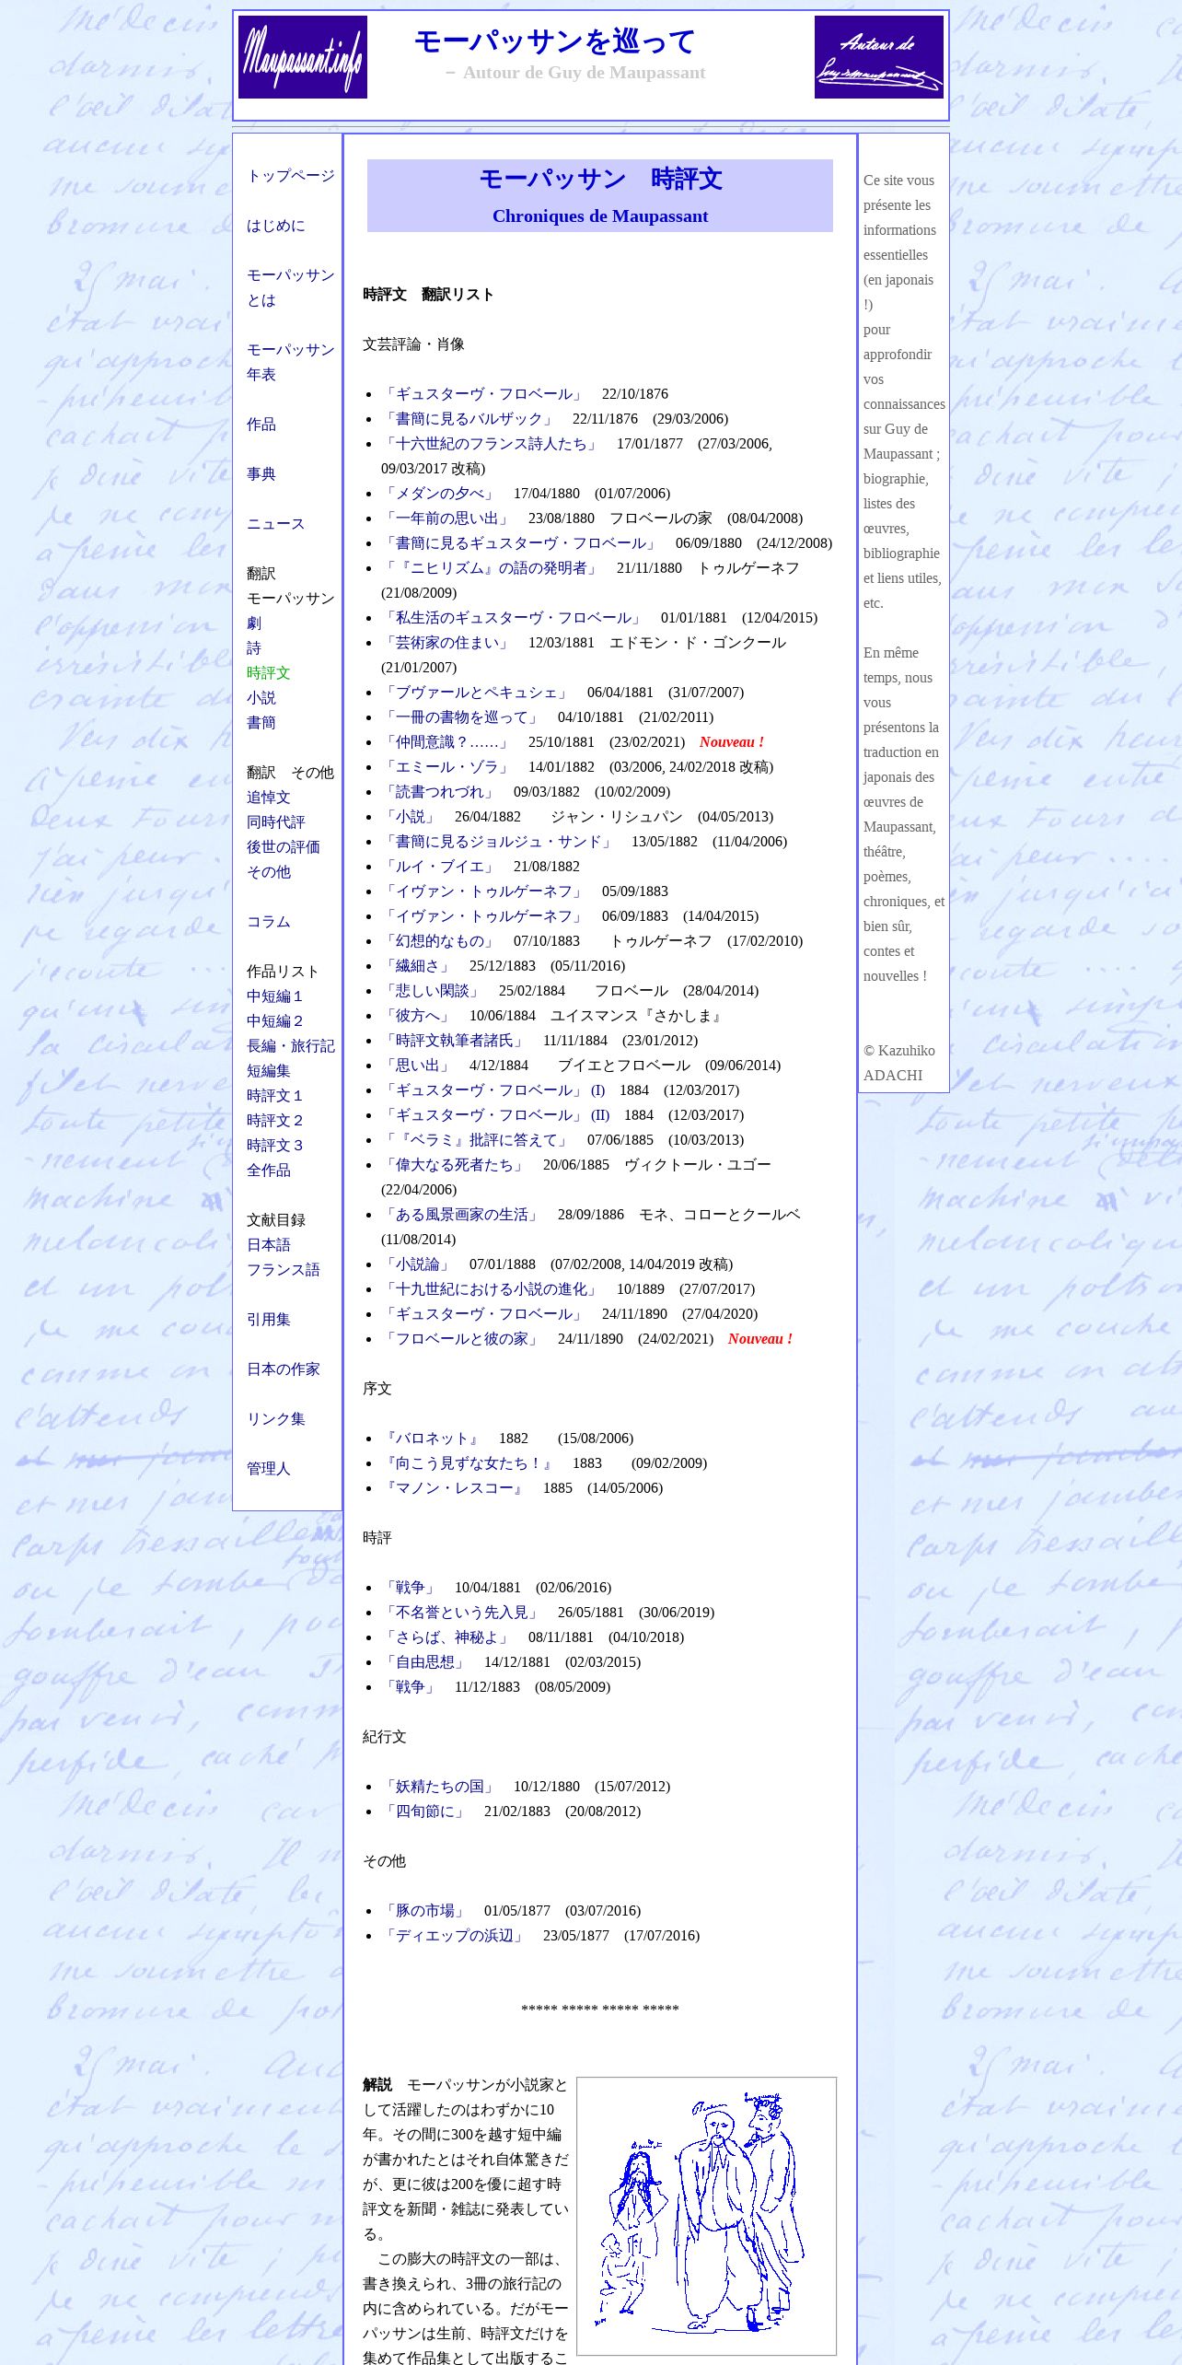Open 「書簡に見るバルザック」 article

469,419
